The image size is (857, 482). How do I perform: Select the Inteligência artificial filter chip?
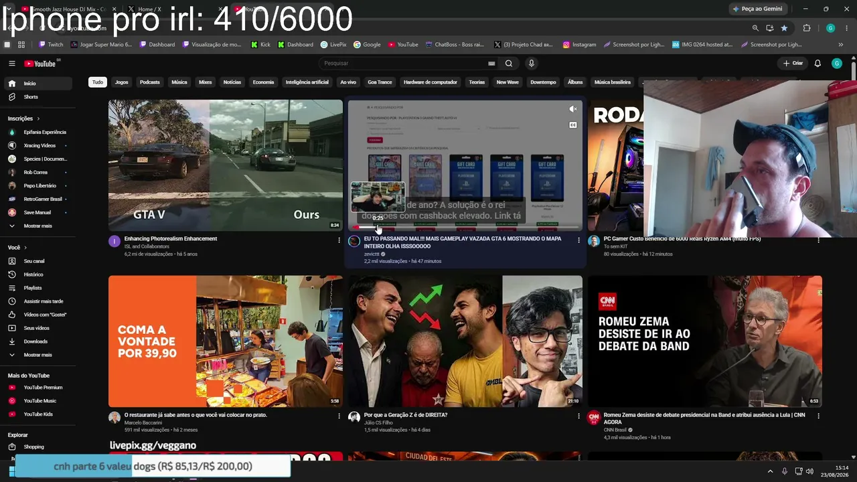(x=307, y=82)
